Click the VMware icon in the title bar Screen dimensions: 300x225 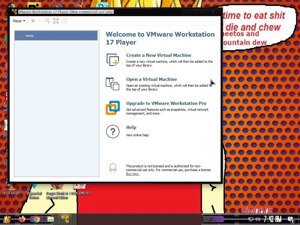(x=14, y=12)
